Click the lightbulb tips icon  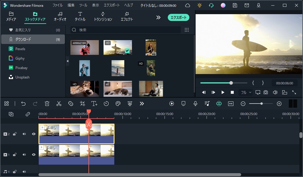click(x=200, y=5)
